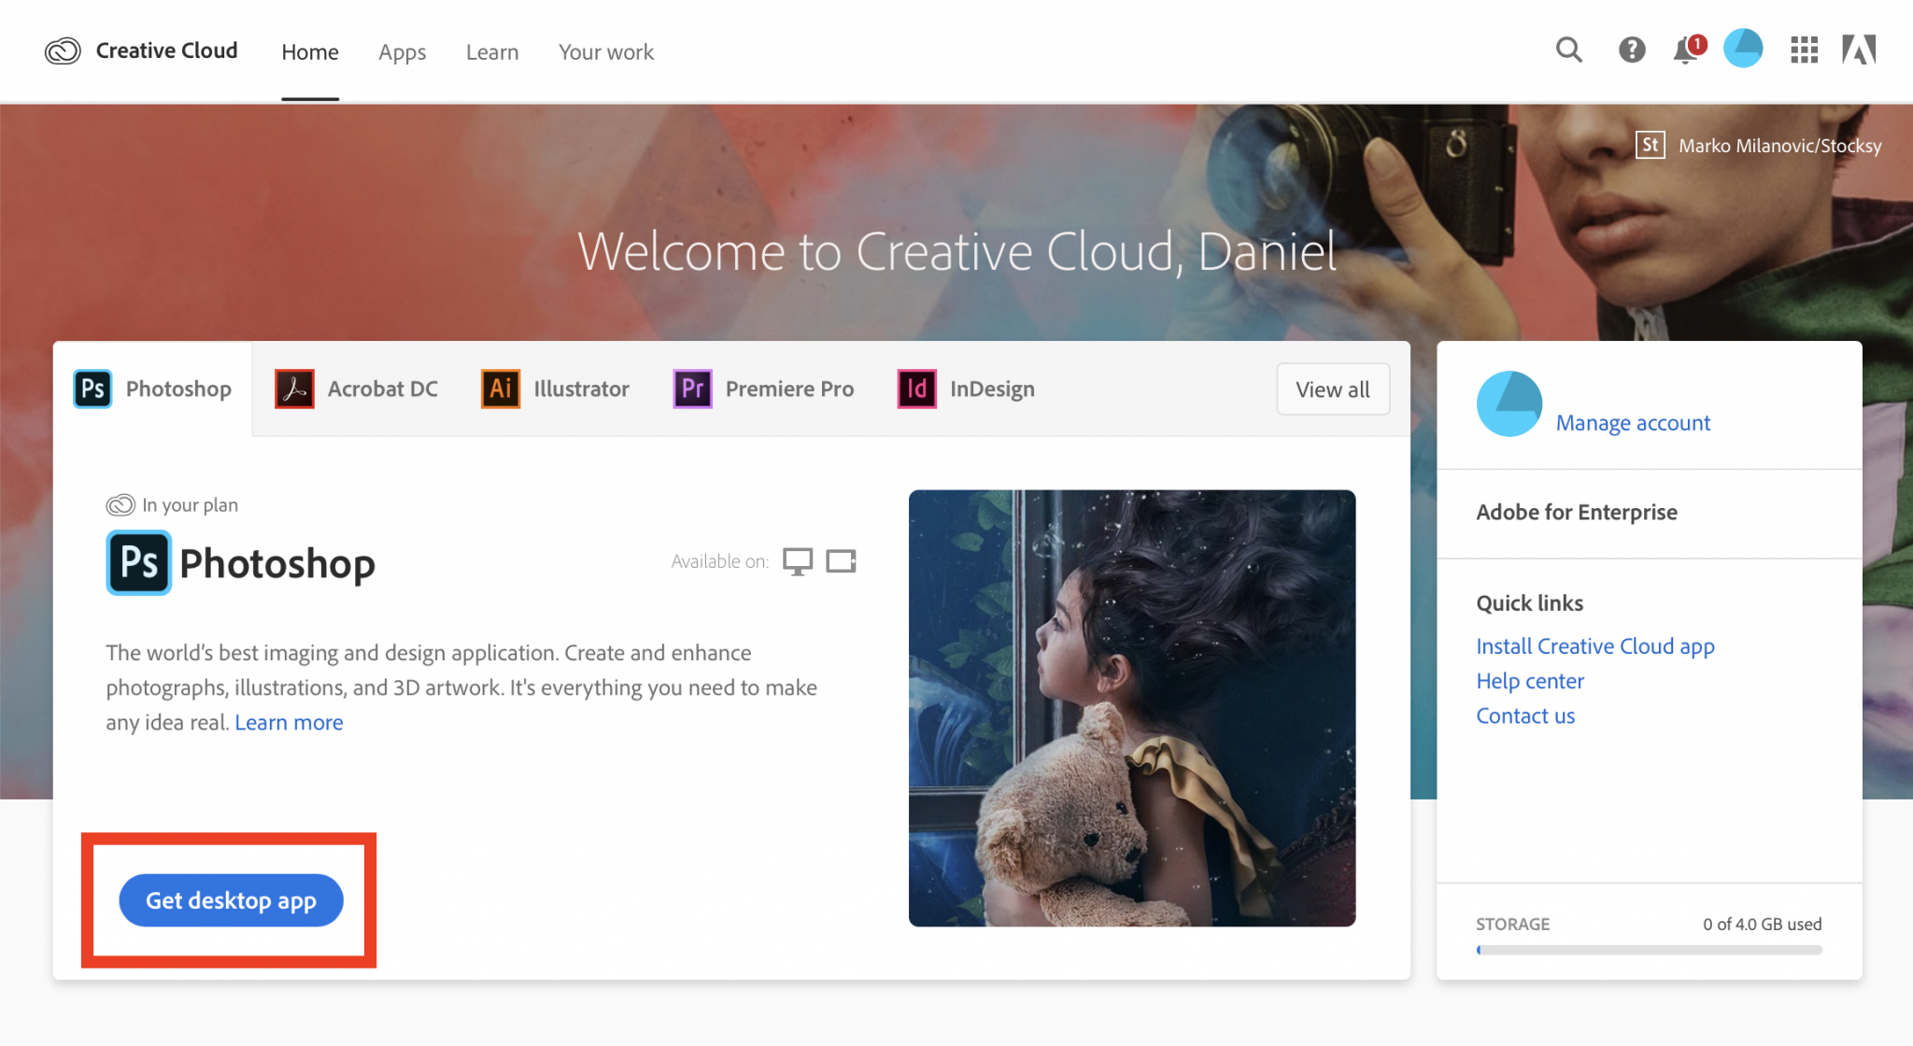Click the Illustrator Ai tab icon
Viewport: 1913px width, 1046px height.
click(501, 389)
